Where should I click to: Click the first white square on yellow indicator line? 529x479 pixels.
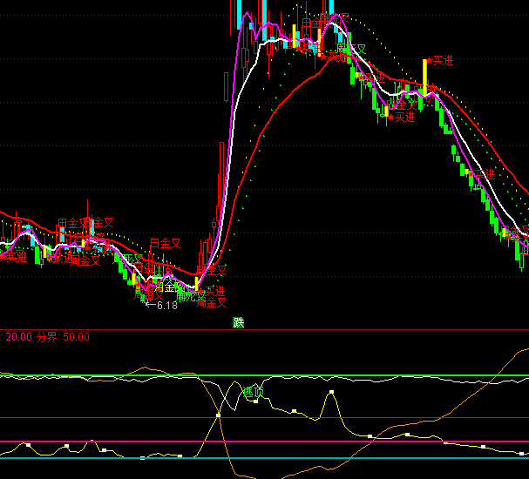tap(28, 444)
